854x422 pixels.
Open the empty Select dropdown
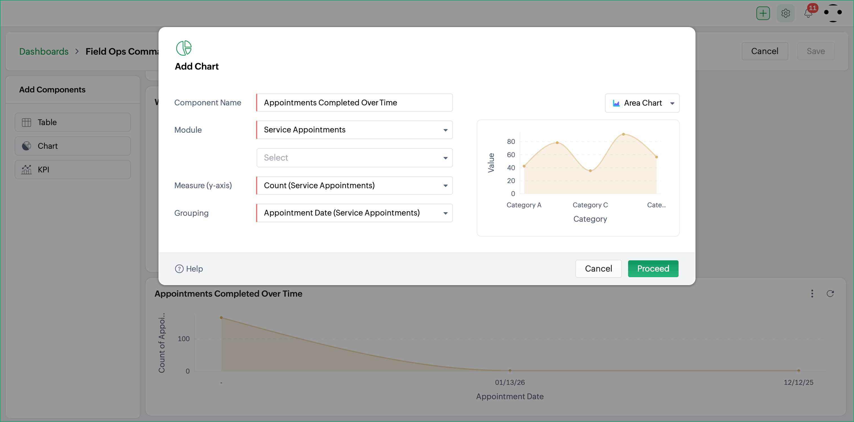(355, 158)
